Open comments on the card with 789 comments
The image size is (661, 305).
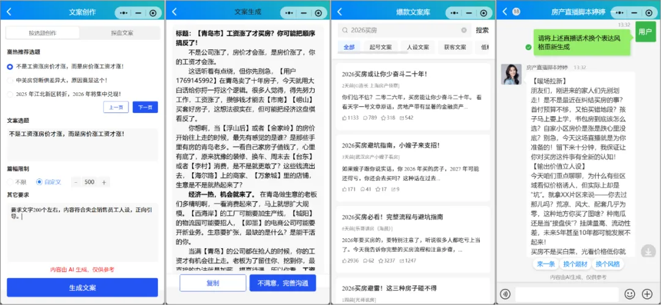pos(365,117)
